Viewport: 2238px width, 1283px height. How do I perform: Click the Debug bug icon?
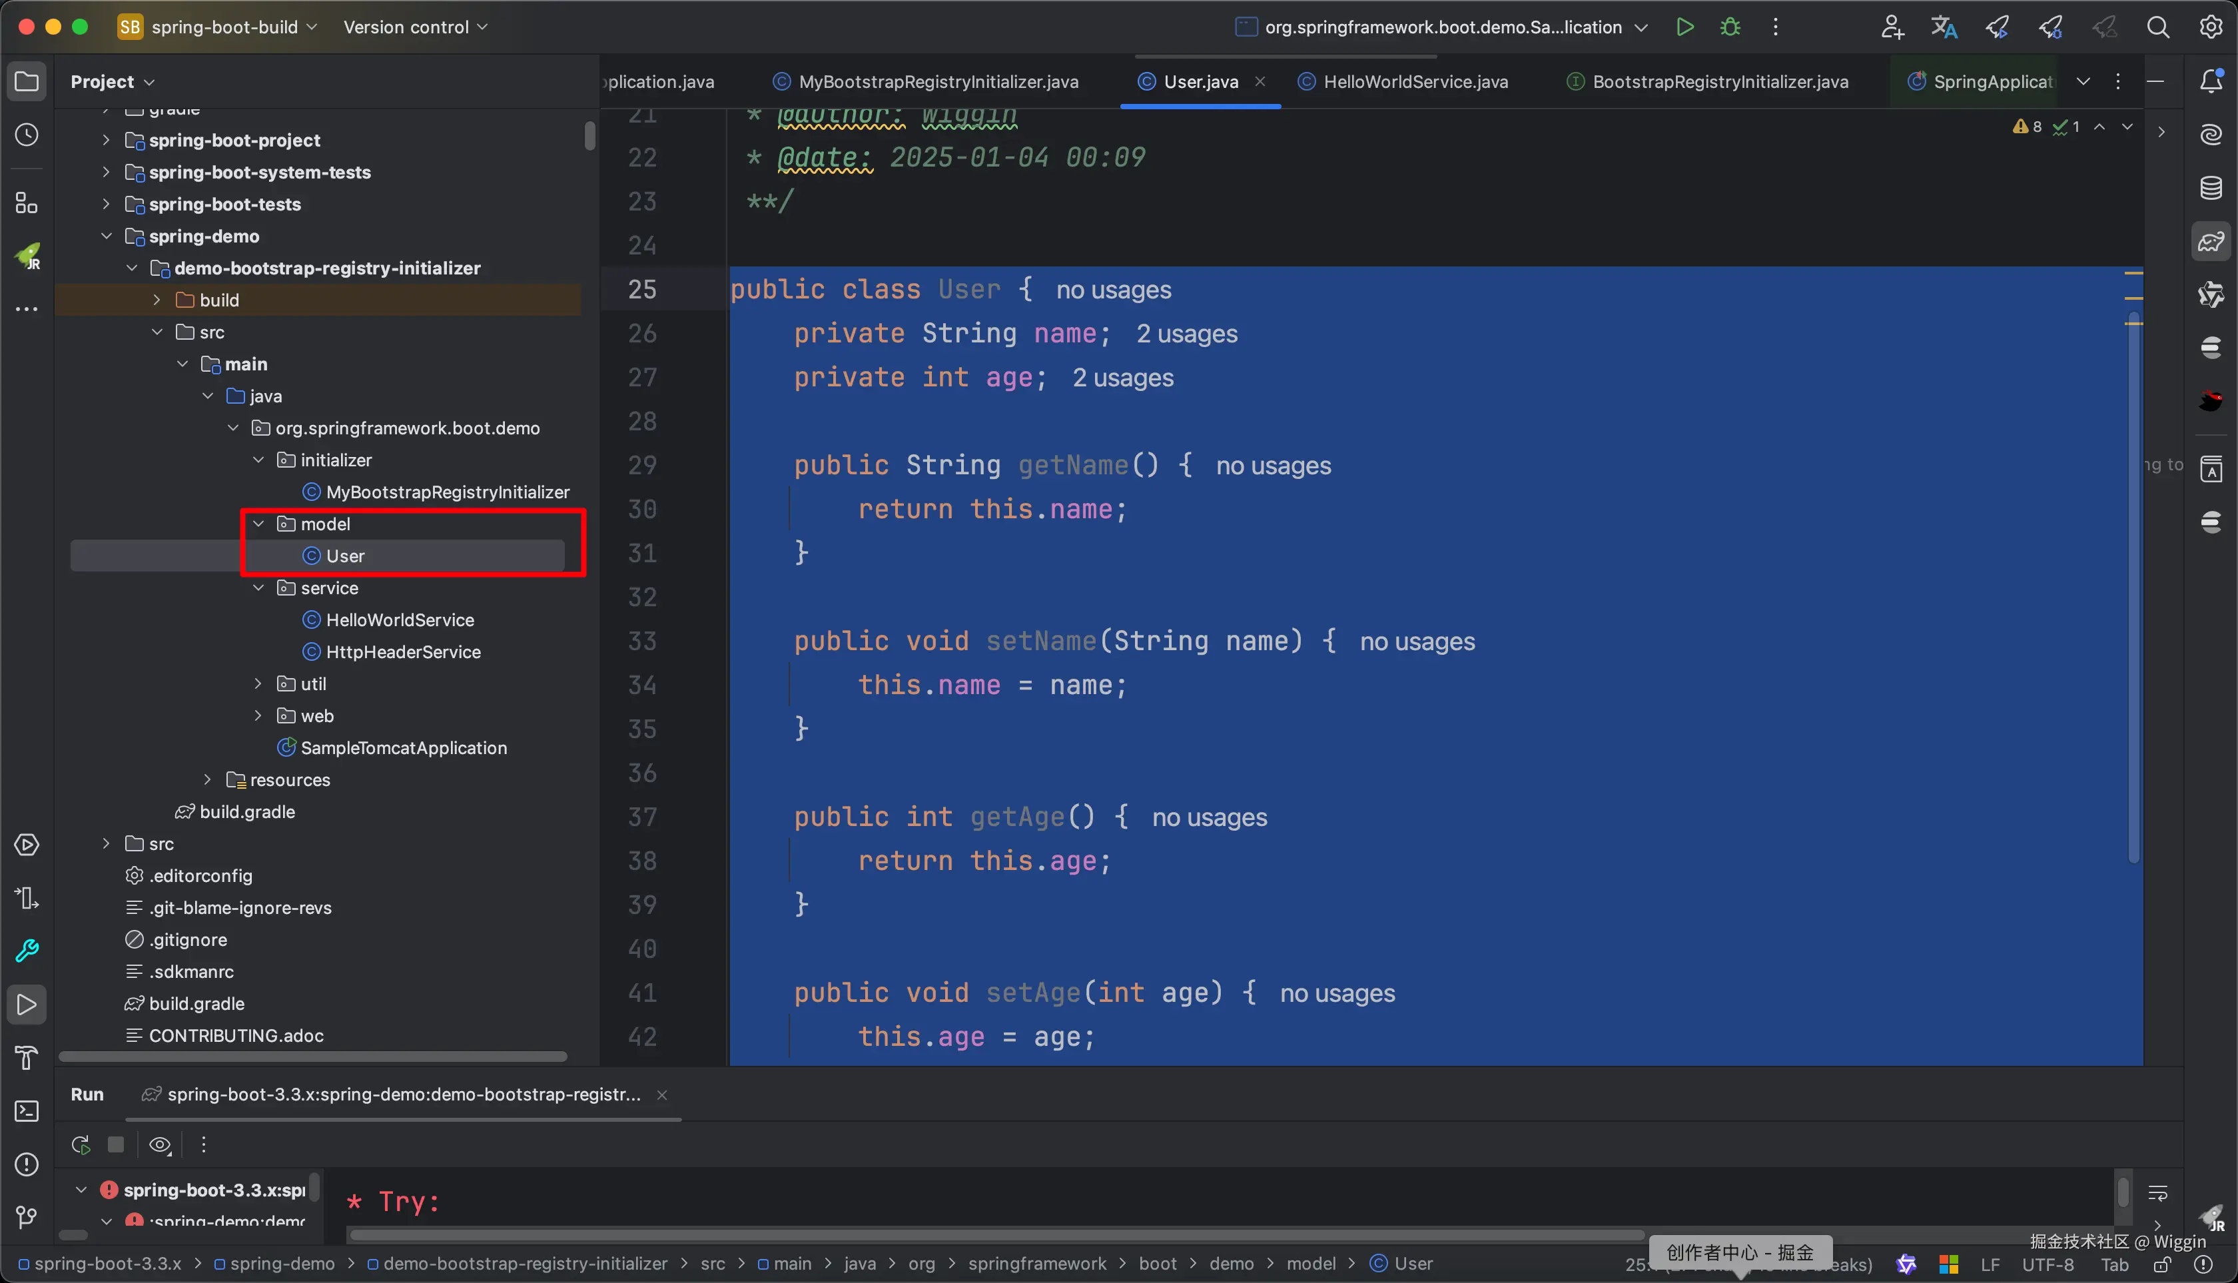click(1730, 27)
